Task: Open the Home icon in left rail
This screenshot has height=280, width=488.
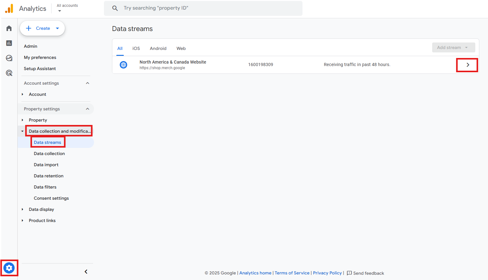Action: pos(9,28)
